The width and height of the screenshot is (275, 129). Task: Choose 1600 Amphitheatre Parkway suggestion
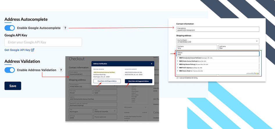pos(218,64)
